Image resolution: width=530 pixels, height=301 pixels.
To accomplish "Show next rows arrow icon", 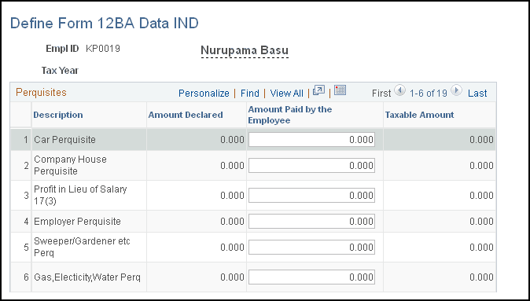I will coord(457,90).
